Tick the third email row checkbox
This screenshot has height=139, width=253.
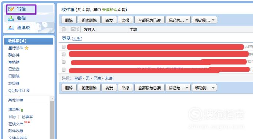click(64, 62)
